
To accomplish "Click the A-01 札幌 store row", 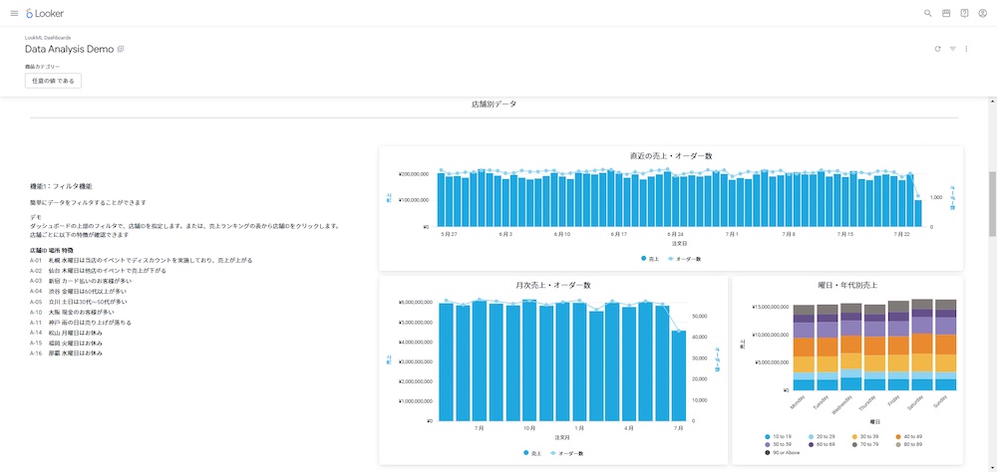I will (142, 261).
